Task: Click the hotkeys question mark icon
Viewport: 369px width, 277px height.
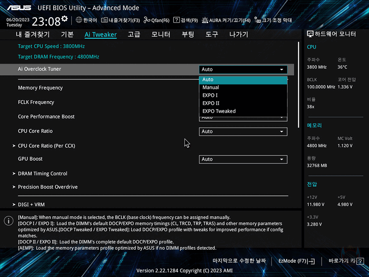Action: click(x=360, y=261)
